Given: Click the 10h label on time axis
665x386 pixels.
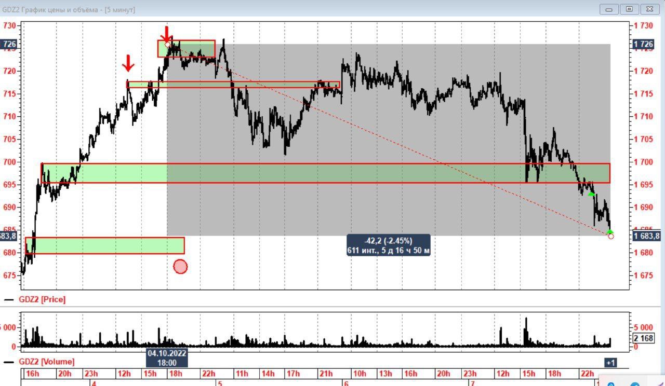Looking at the screenshot, I should tap(360, 374).
